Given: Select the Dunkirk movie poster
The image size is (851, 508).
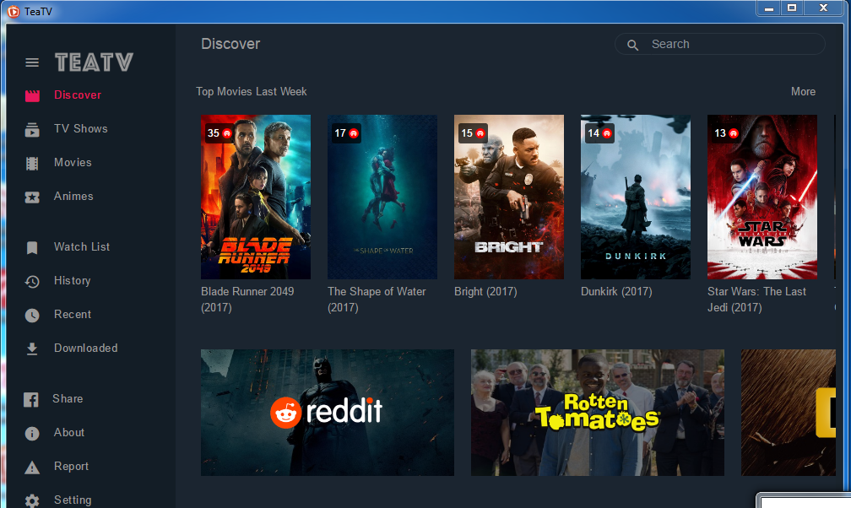Looking at the screenshot, I should (x=635, y=197).
